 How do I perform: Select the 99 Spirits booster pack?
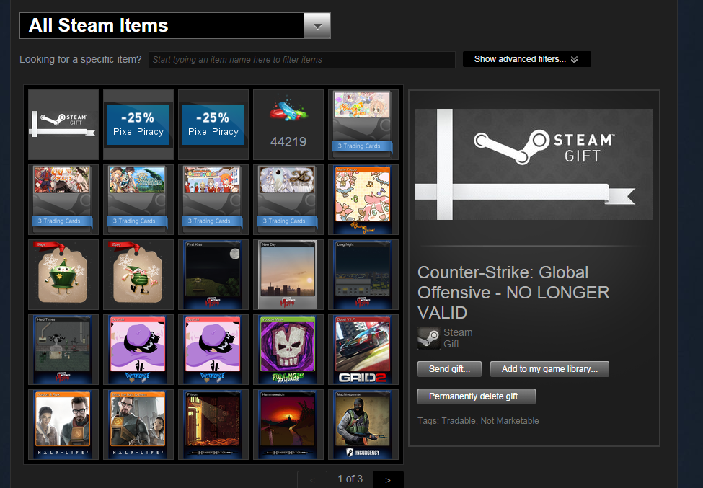coord(63,200)
